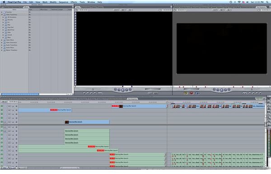Toggle visibility of the V1 video track
The height and width of the screenshot is (174, 271).
pyautogui.click(x=2, y=122)
